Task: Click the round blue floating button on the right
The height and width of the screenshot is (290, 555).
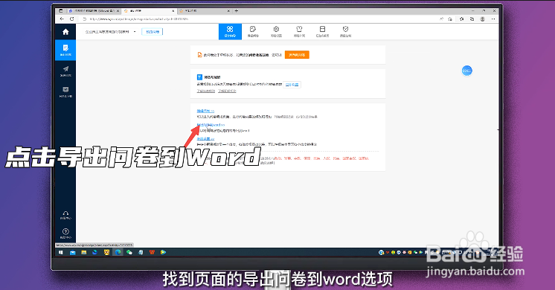Action: pos(467,71)
